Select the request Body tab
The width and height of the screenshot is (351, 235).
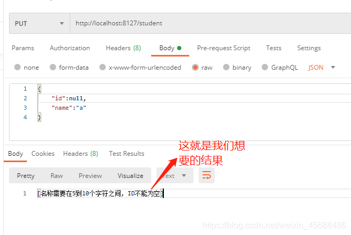170,48
